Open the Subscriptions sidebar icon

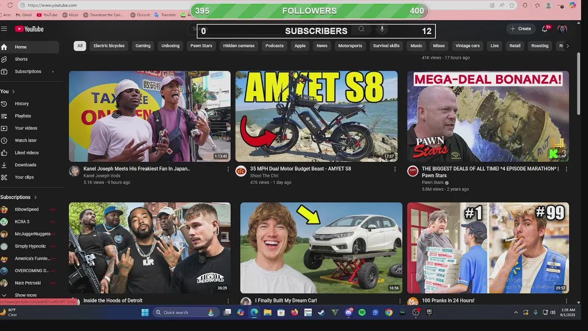click(x=4, y=71)
